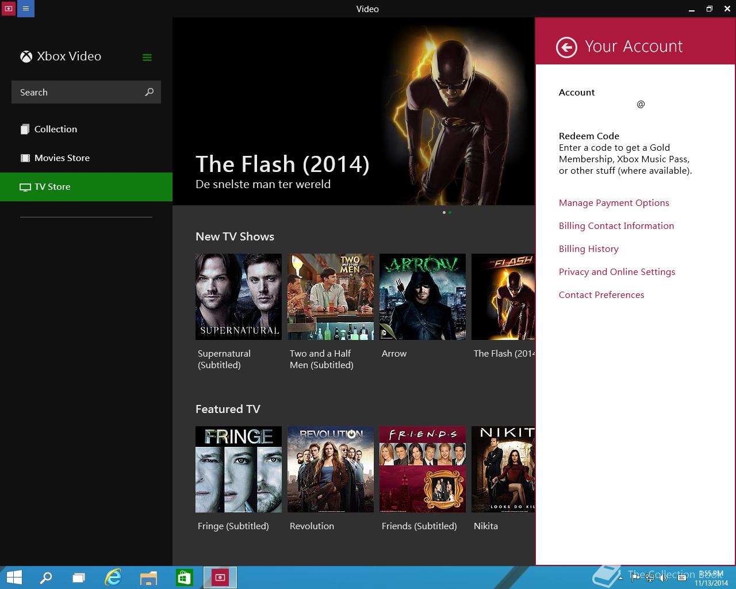Click 'Fringe (Subtitled)' title text
This screenshot has height=589, width=736.
click(x=233, y=526)
